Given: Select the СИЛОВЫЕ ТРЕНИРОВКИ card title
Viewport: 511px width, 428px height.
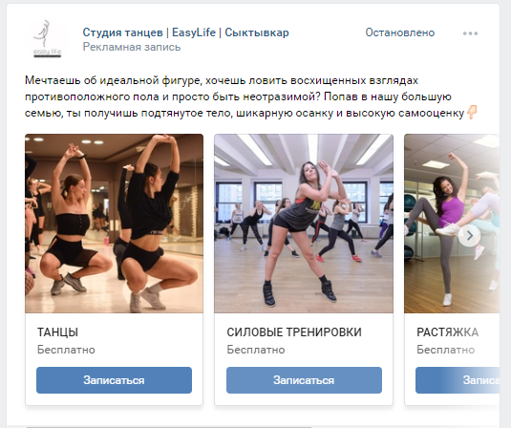Looking at the screenshot, I should (x=294, y=332).
